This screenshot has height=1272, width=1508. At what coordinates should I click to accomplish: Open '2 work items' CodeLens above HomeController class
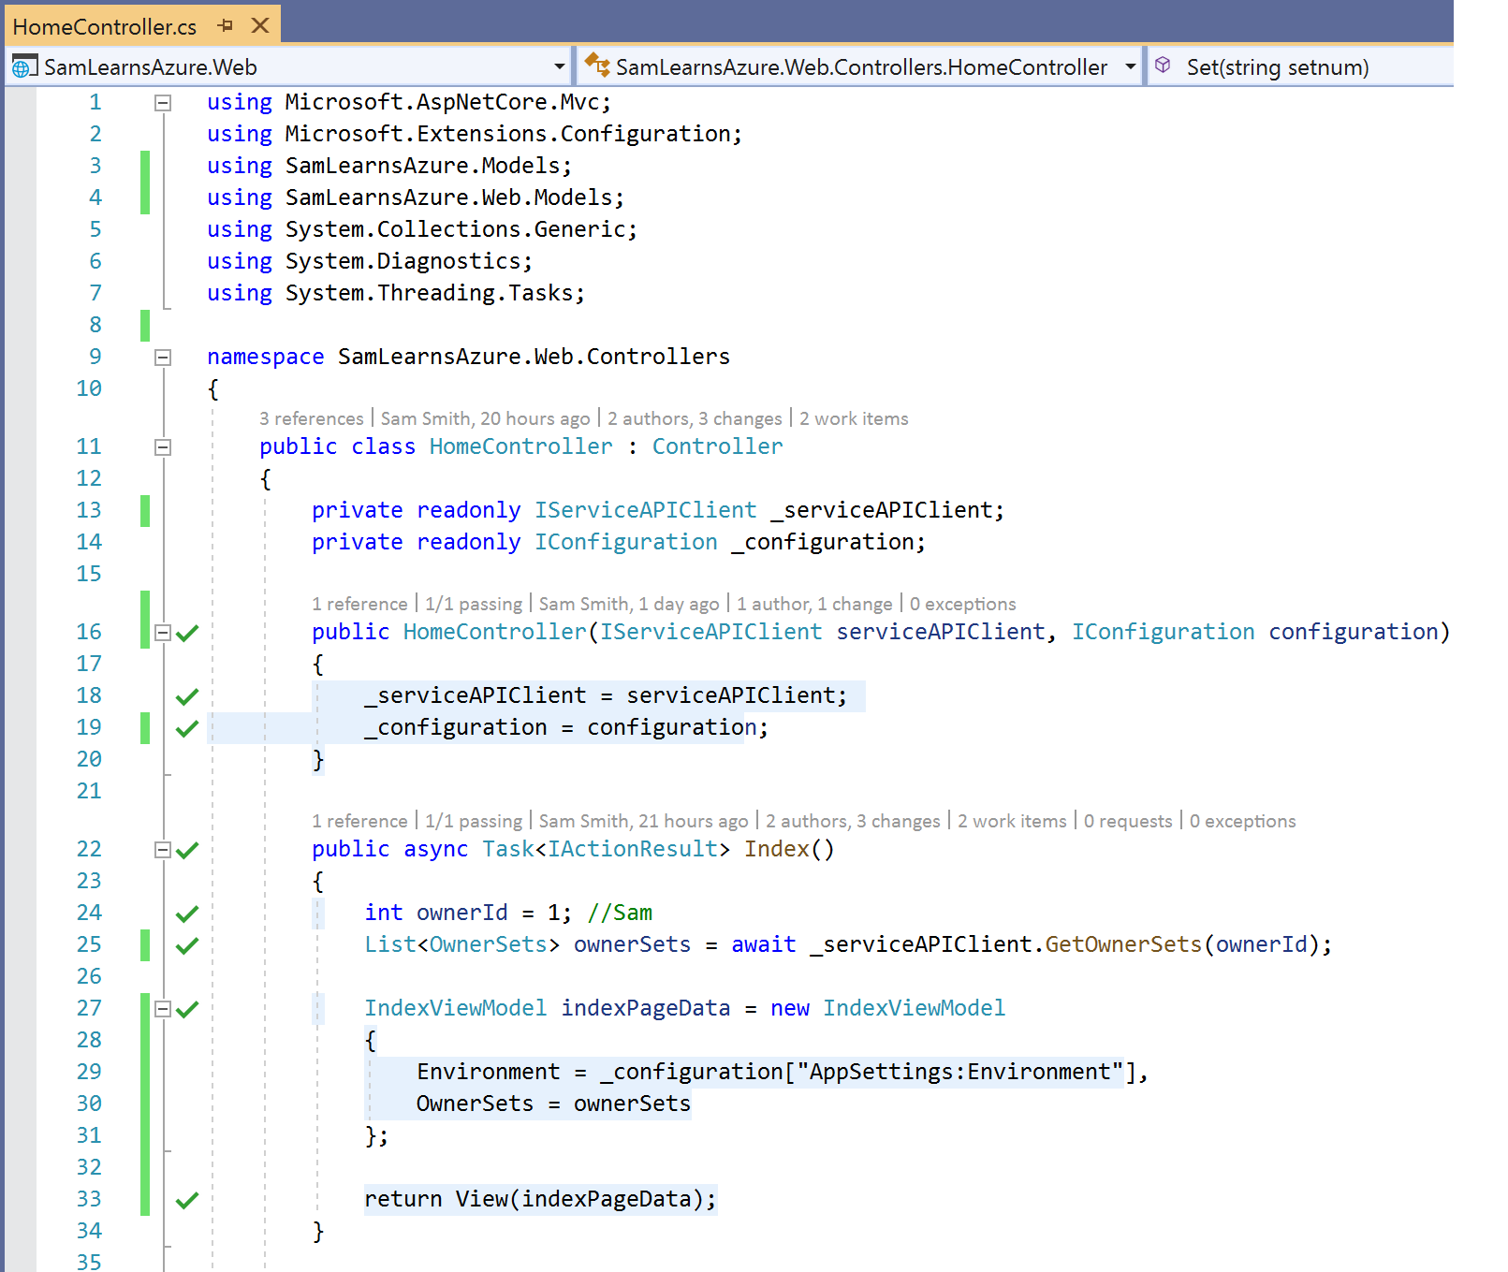tap(854, 419)
